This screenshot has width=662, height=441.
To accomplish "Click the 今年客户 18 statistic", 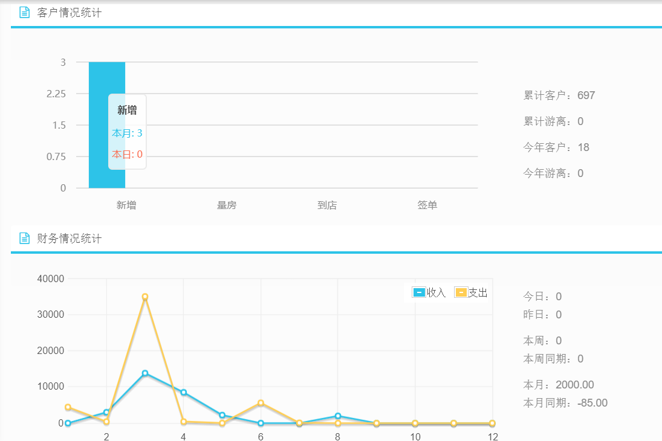I will point(556,147).
